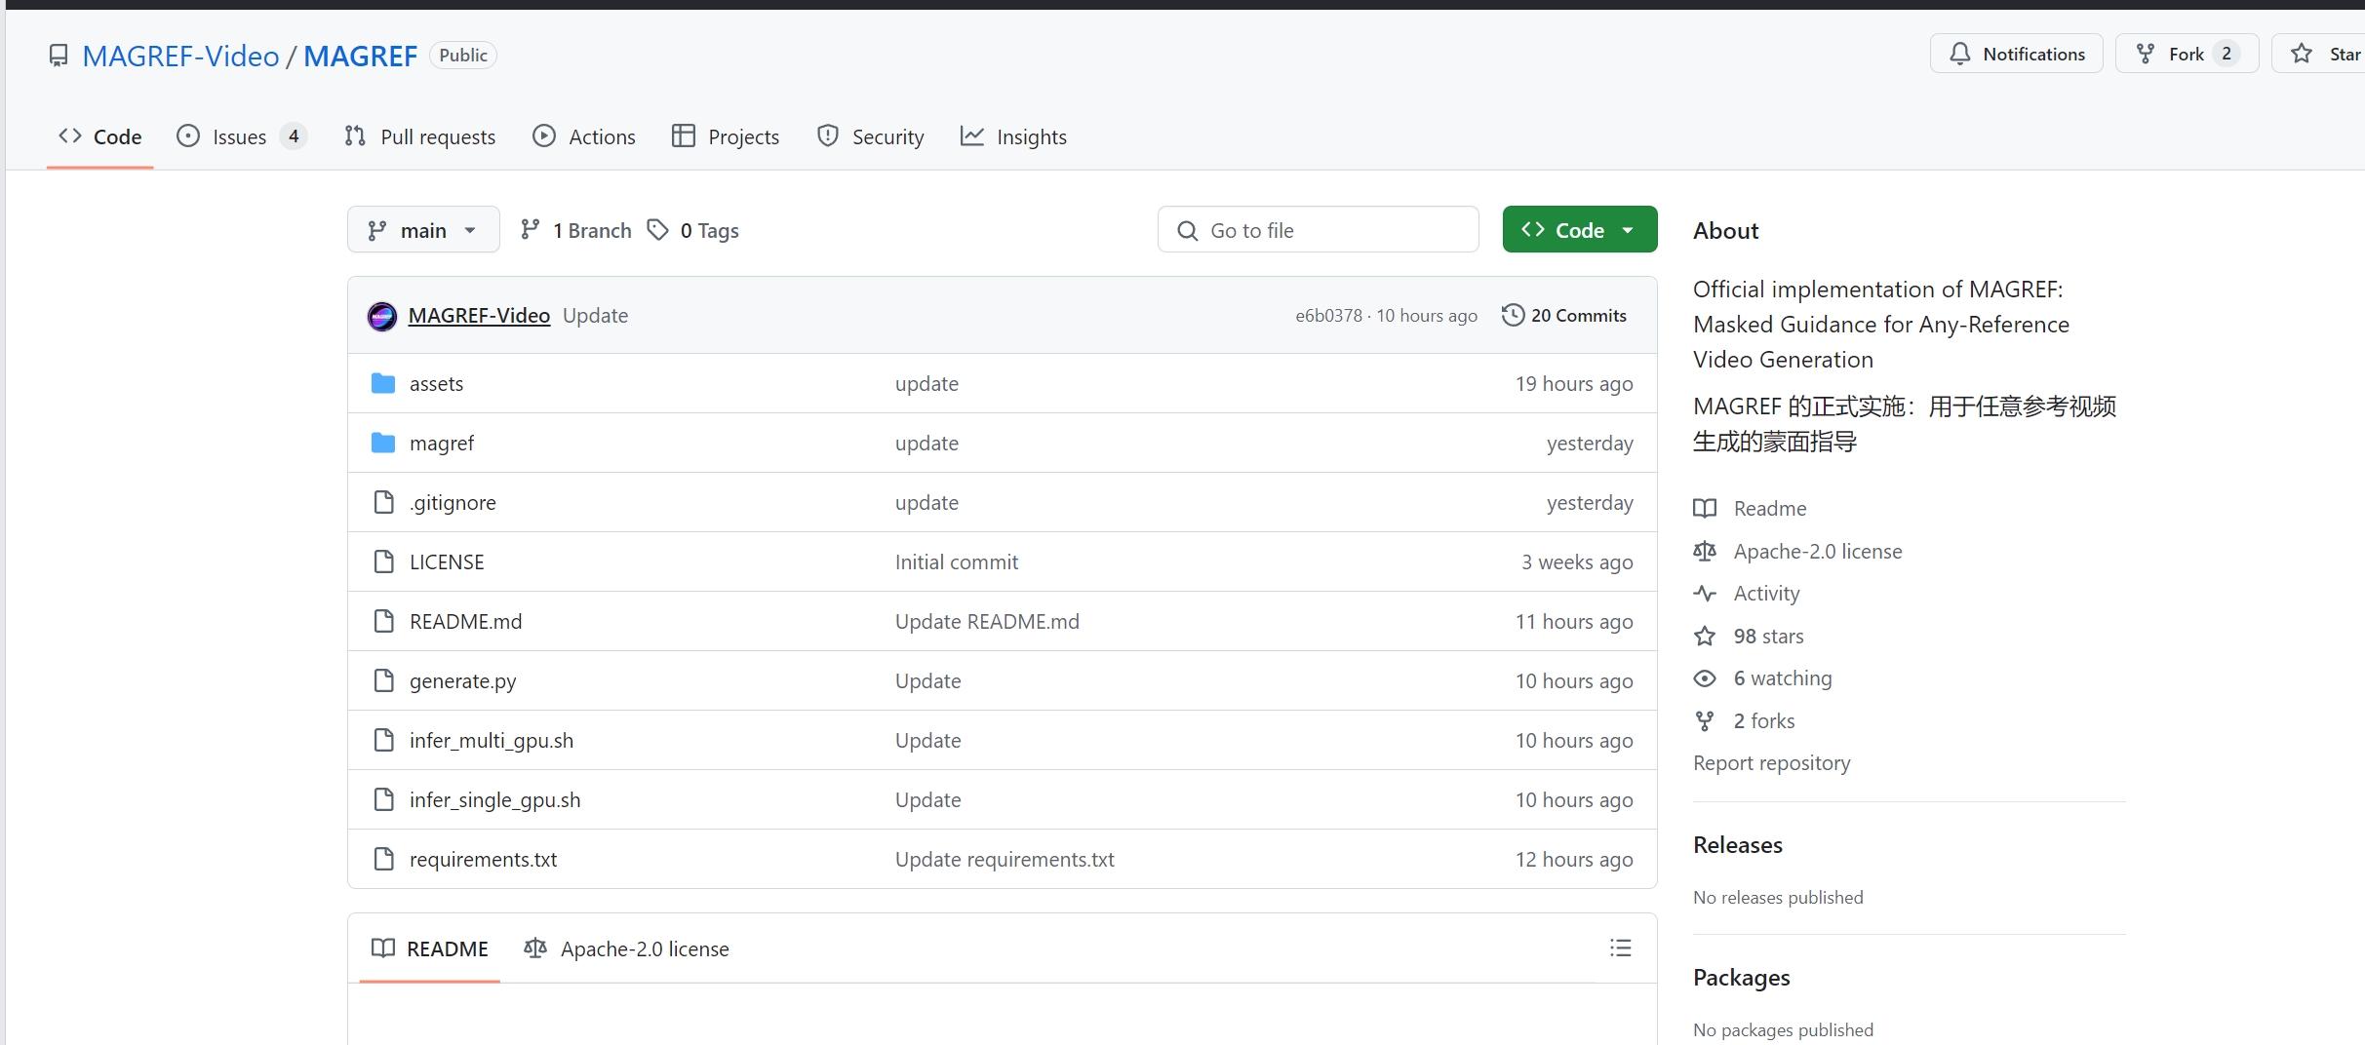
Task: Open the main branch selector dropdown
Action: (x=423, y=230)
